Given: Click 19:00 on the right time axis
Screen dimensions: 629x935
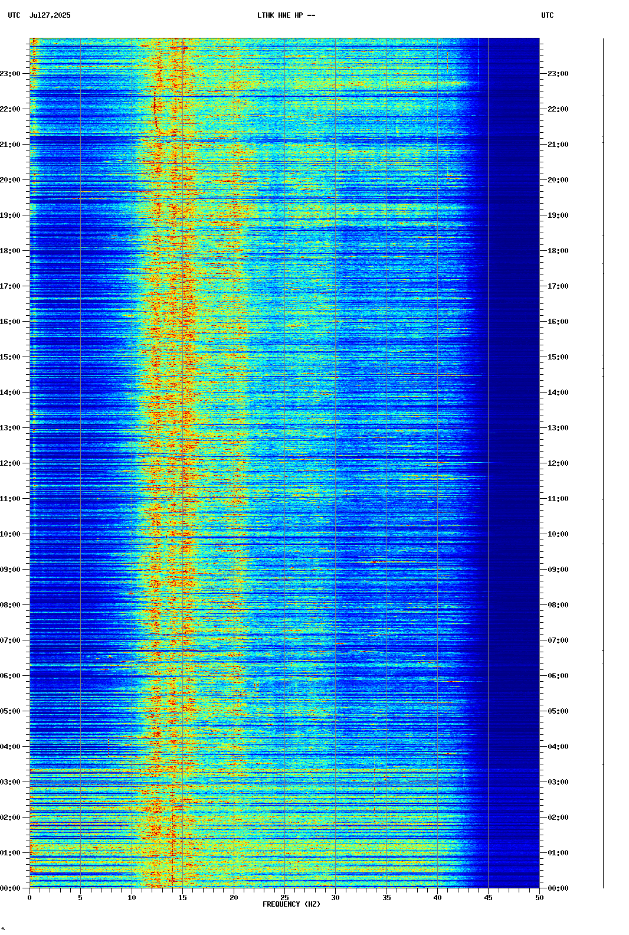Looking at the screenshot, I should point(558,215).
